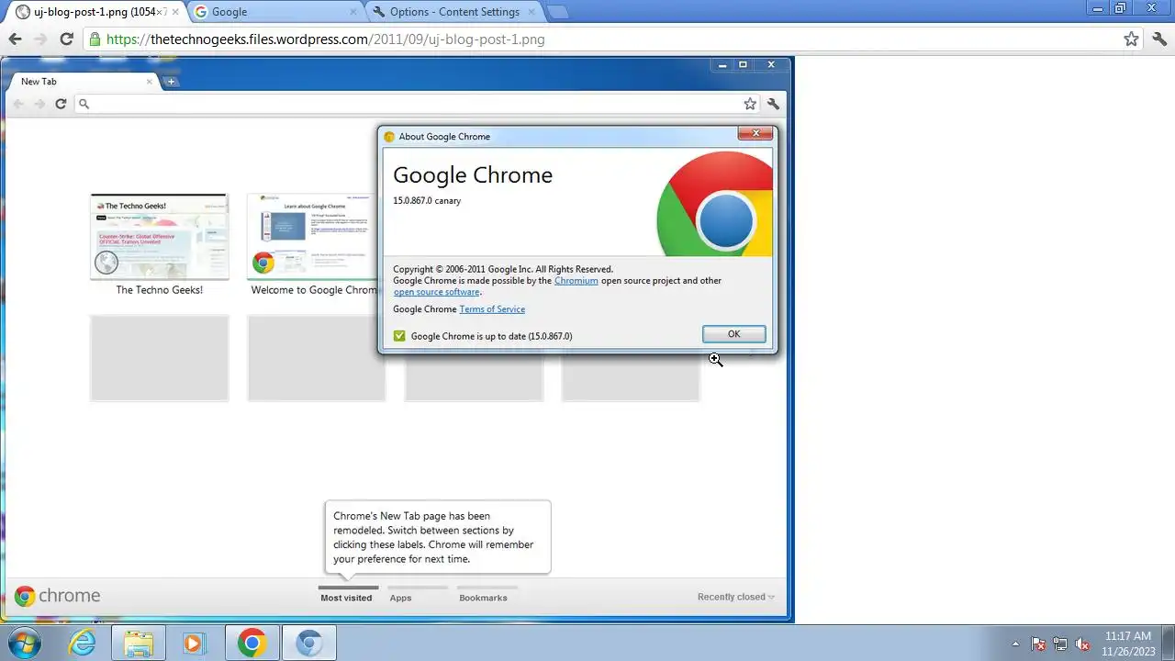Close the Google tab
The width and height of the screenshot is (1175, 661).
point(353,12)
